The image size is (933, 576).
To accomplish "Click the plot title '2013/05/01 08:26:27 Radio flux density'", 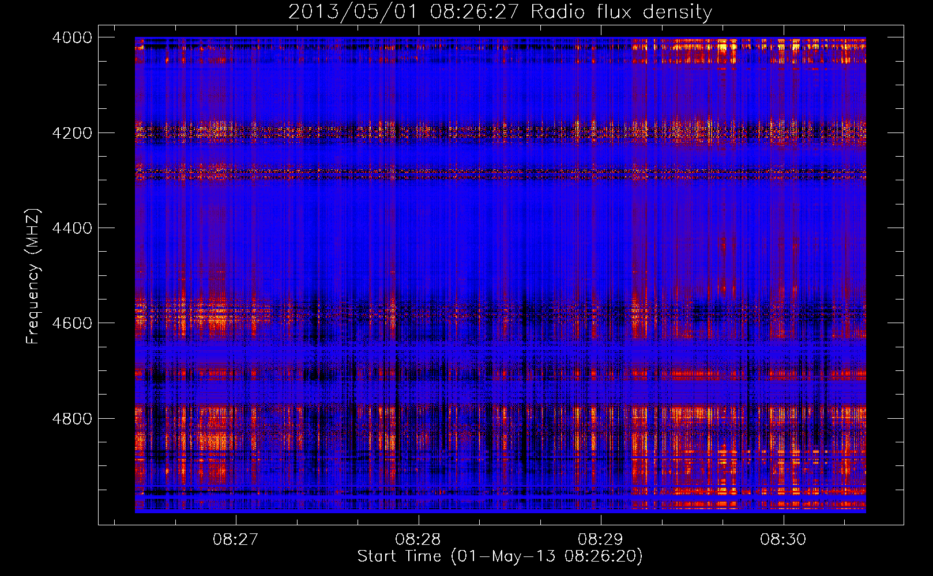I will pos(500,12).
